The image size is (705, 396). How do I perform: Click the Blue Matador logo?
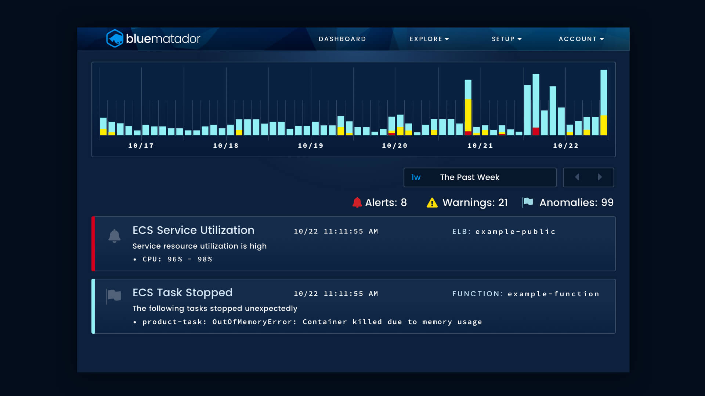(153, 38)
